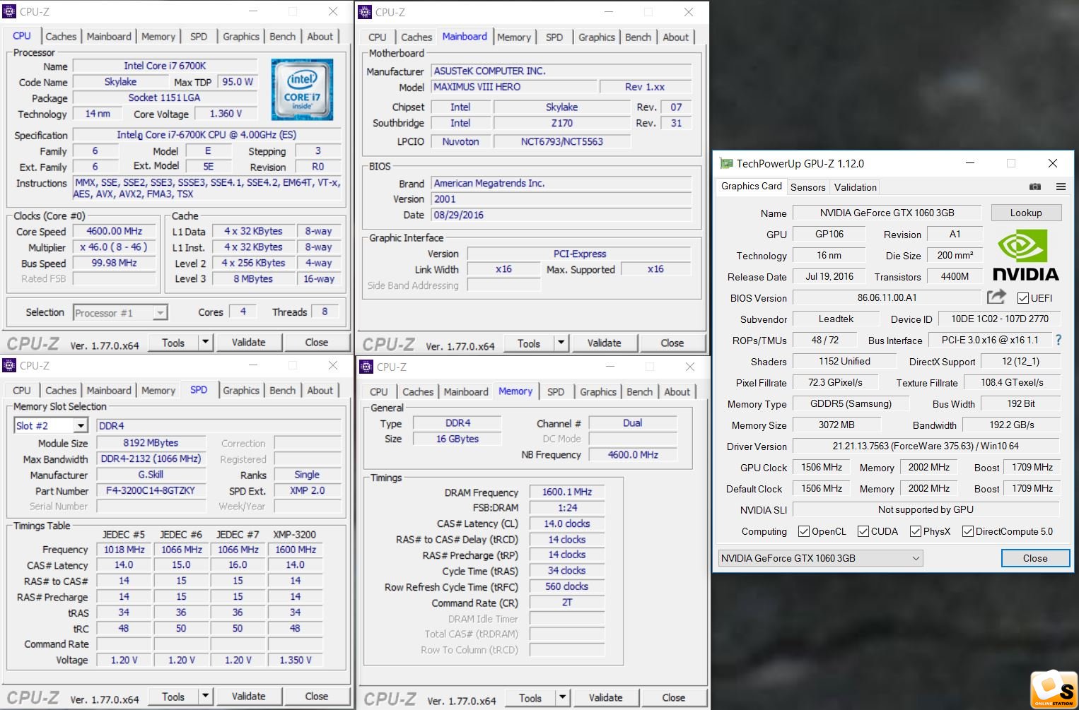Minimize the Mainboard CPU-Z window
Image resolution: width=1079 pixels, height=710 pixels.
[609, 12]
